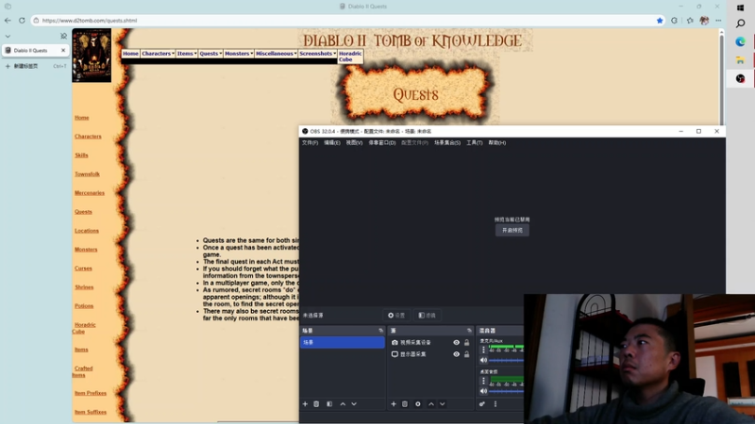Open the OBS 场景集合(S) menu

tap(447, 143)
